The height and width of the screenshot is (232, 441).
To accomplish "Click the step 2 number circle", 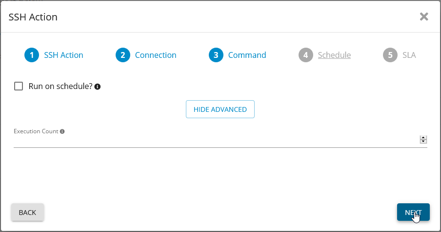I will coord(122,55).
